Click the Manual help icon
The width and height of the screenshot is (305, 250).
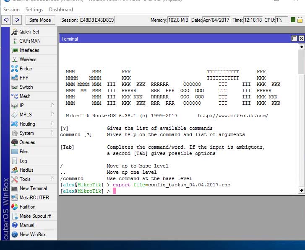pyautogui.click(x=15, y=225)
